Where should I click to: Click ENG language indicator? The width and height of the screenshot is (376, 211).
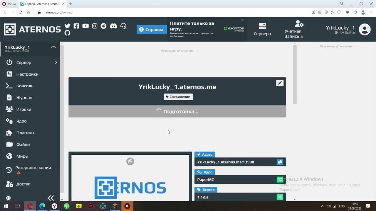tap(342, 206)
